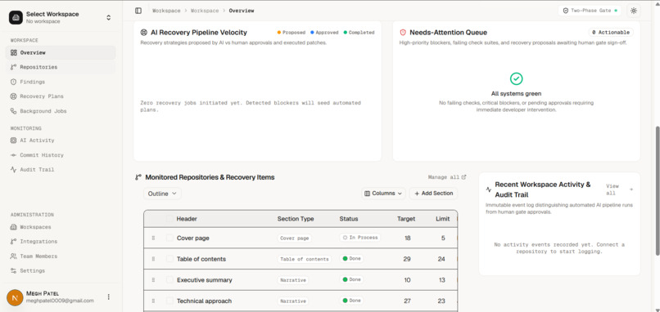
Task: Click first Workspace breadcrumb link
Action: pos(166,11)
